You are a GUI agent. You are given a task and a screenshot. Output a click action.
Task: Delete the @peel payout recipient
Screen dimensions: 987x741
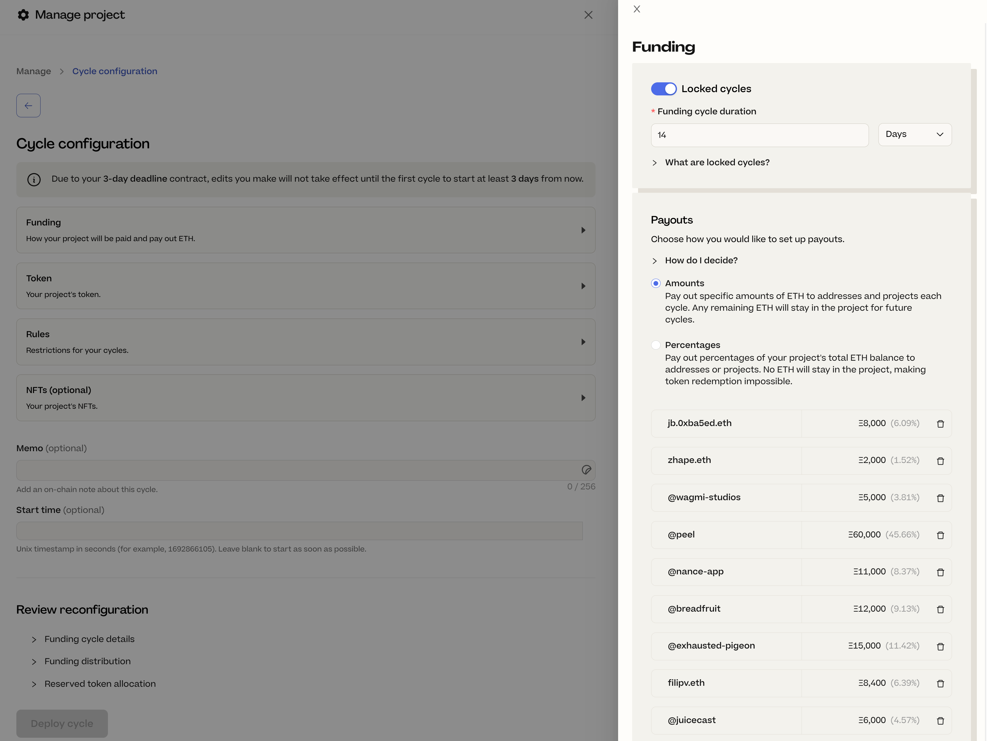941,535
